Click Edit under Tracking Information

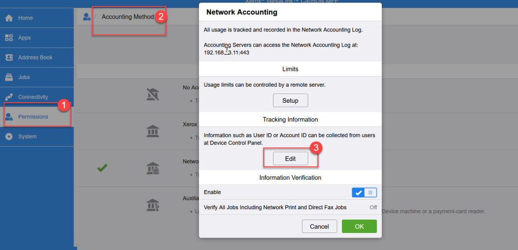coord(290,159)
